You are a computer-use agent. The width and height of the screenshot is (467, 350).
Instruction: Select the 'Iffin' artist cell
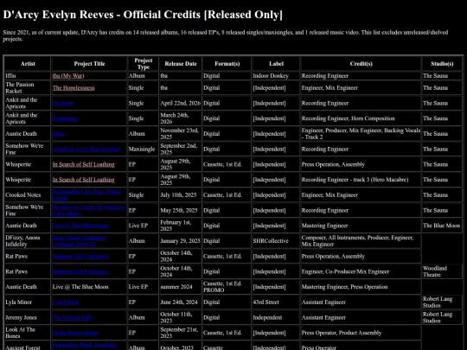click(28, 76)
